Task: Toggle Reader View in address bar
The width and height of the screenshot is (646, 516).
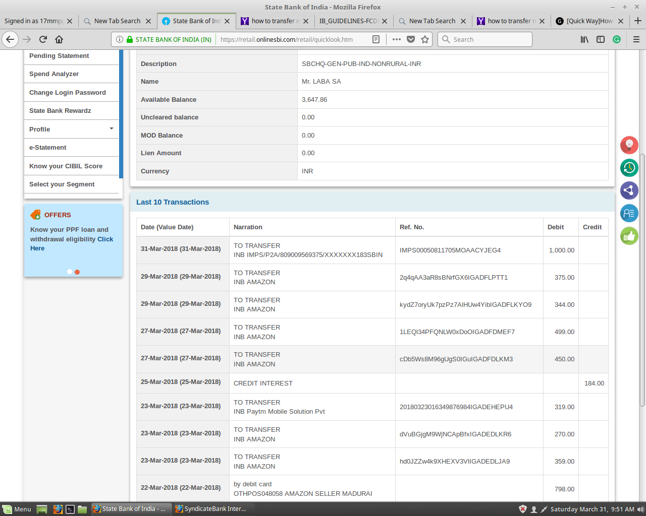Action: coord(376,39)
